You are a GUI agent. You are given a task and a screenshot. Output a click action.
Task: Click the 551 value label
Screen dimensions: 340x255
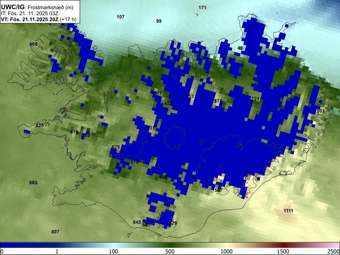tap(146, 225)
